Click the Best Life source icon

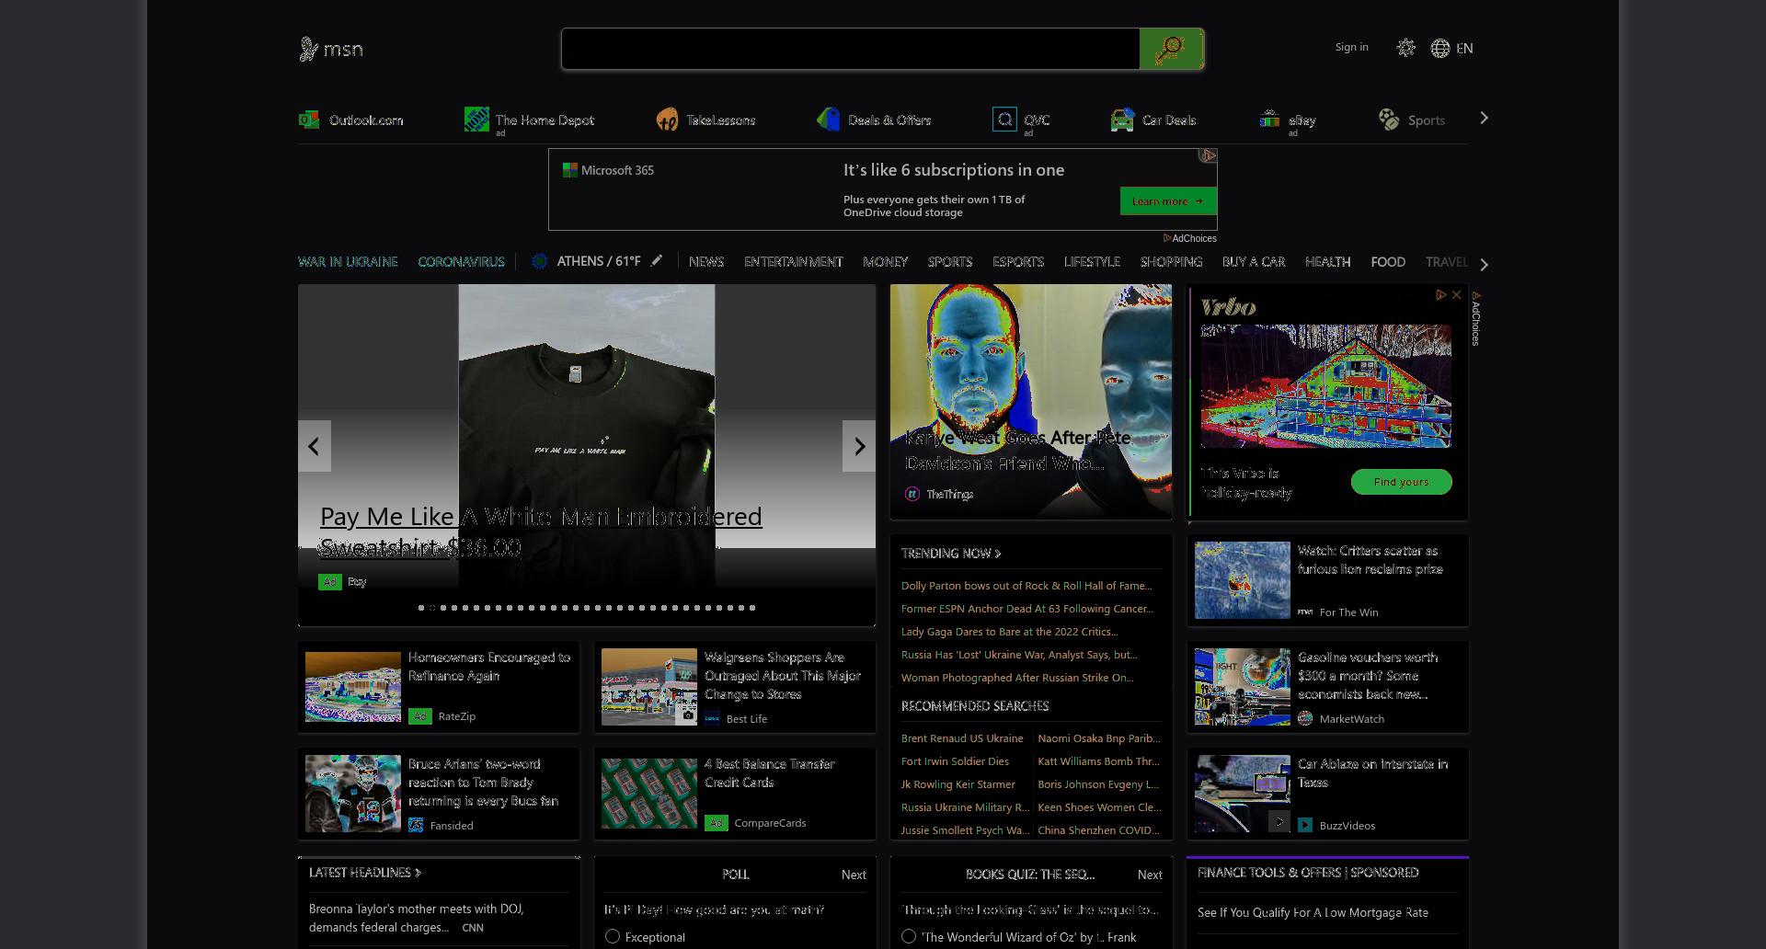click(x=712, y=718)
